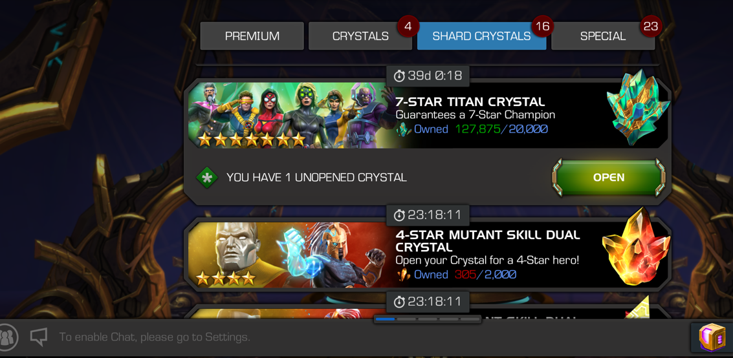This screenshot has width=733, height=358.
Task: Switch to the Crystals tab
Action: 360,36
